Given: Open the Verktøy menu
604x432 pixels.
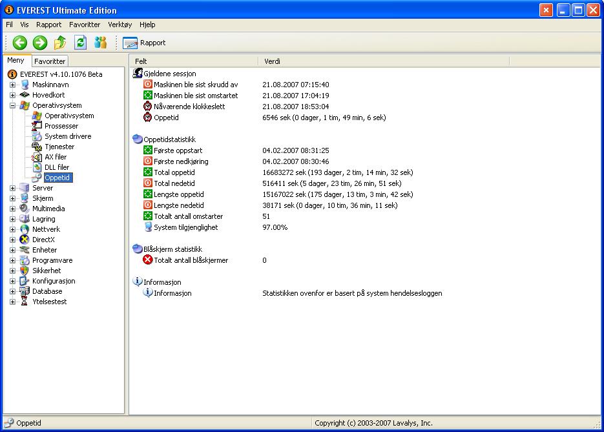Looking at the screenshot, I should pyautogui.click(x=120, y=25).
